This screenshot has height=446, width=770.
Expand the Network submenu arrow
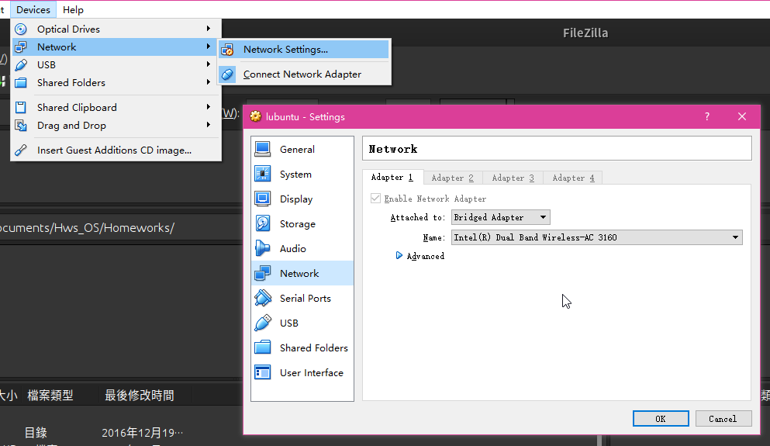(209, 47)
